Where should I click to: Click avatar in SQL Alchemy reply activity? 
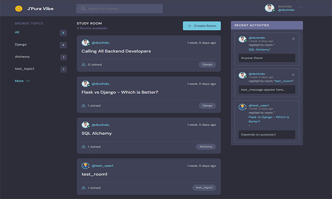(242, 39)
